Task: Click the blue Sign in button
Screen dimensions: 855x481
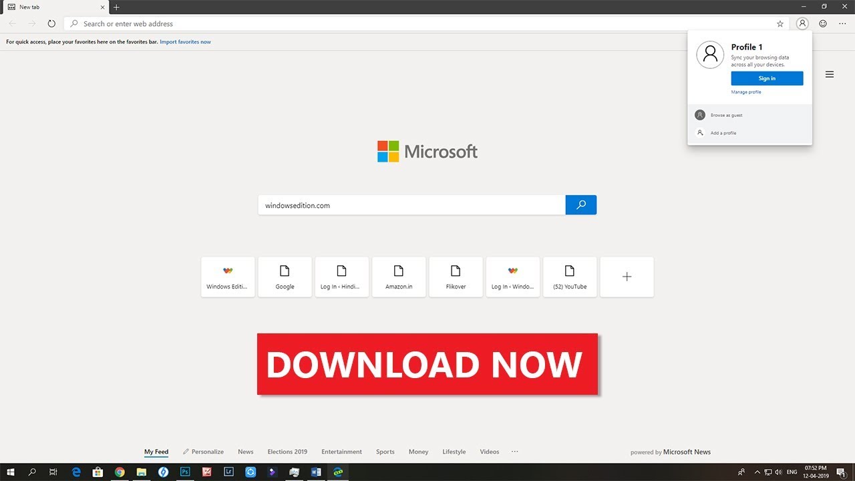Action: [x=767, y=78]
